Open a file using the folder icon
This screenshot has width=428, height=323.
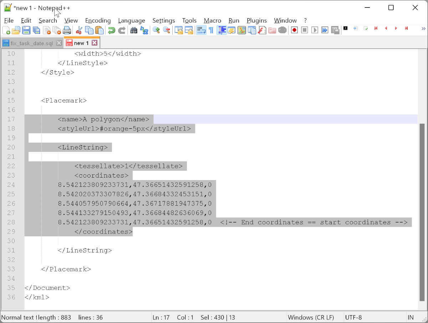click(x=16, y=30)
